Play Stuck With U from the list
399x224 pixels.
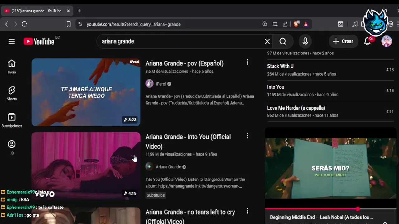pos(330,70)
